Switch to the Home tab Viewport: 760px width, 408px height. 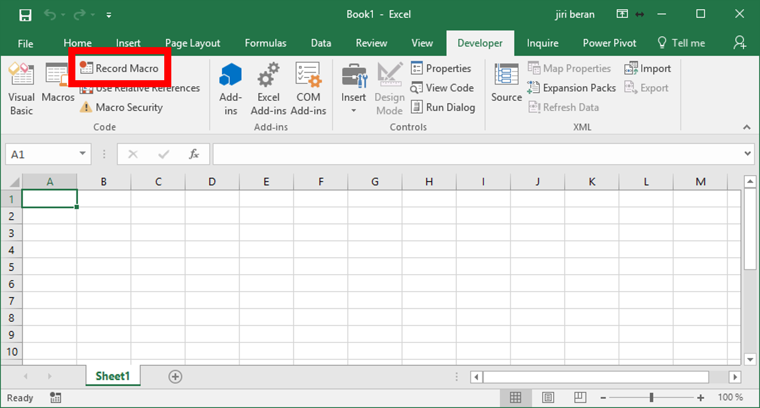coord(78,43)
